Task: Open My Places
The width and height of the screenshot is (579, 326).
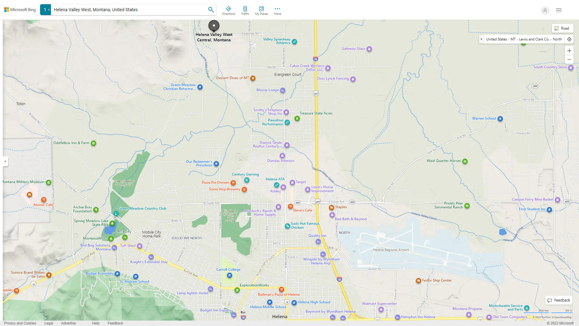Action: pos(261,11)
